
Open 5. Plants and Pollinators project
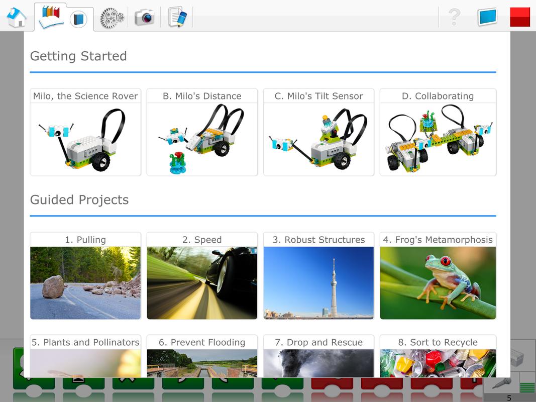click(x=85, y=356)
